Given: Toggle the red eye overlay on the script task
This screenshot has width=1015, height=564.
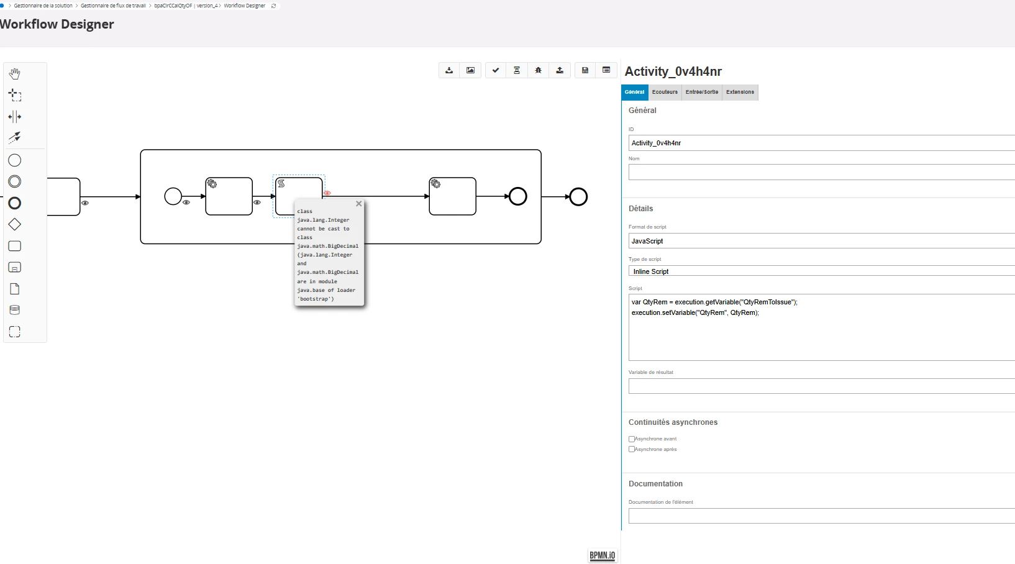Looking at the screenshot, I should pos(327,193).
